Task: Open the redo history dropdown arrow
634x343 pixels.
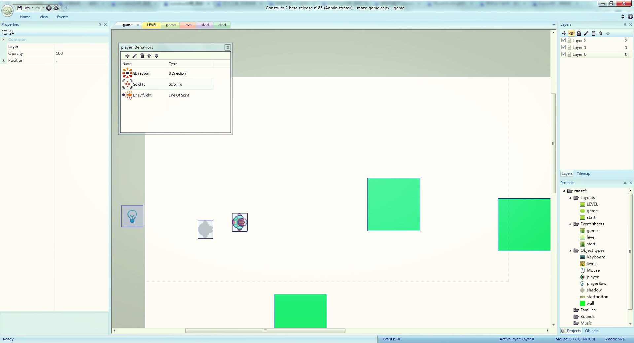Action: click(x=43, y=8)
